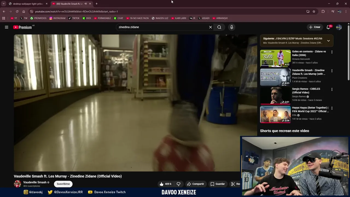Image resolution: width=350 pixels, height=197 pixels.
Task: Close the desktop-wallpaper tab
Action: click(x=46, y=4)
